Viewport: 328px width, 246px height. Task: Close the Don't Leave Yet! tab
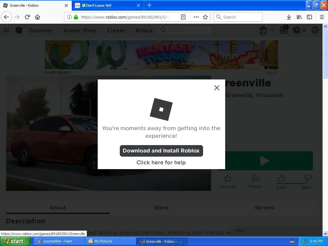[x=138, y=5]
